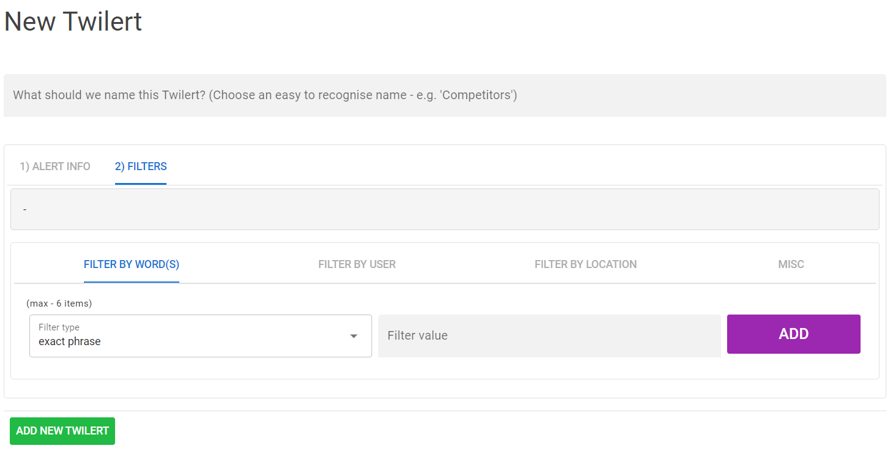
Task: Select the "2) FILTERS" tab
Action: [141, 166]
